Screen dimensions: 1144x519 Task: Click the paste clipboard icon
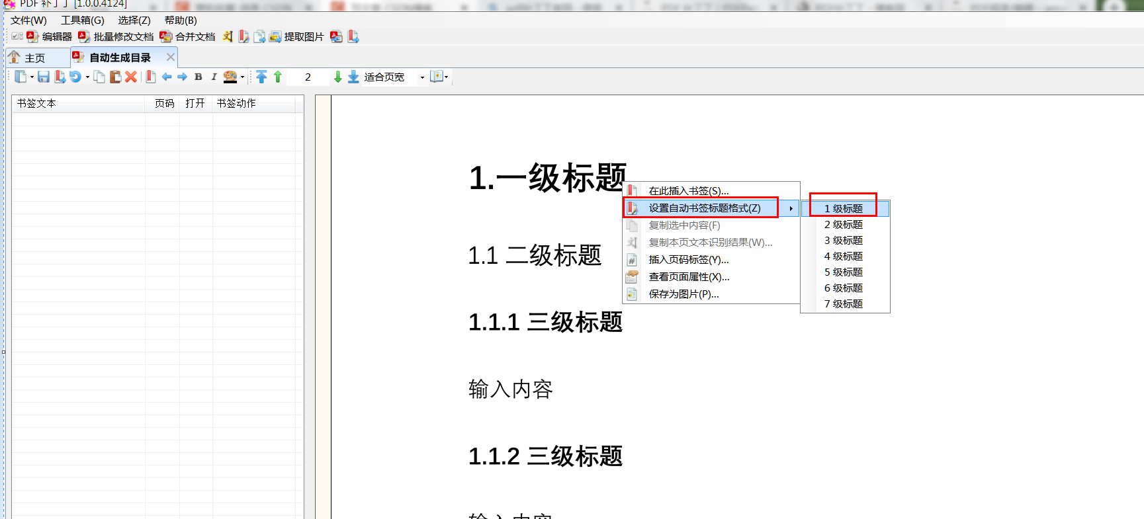click(x=115, y=77)
